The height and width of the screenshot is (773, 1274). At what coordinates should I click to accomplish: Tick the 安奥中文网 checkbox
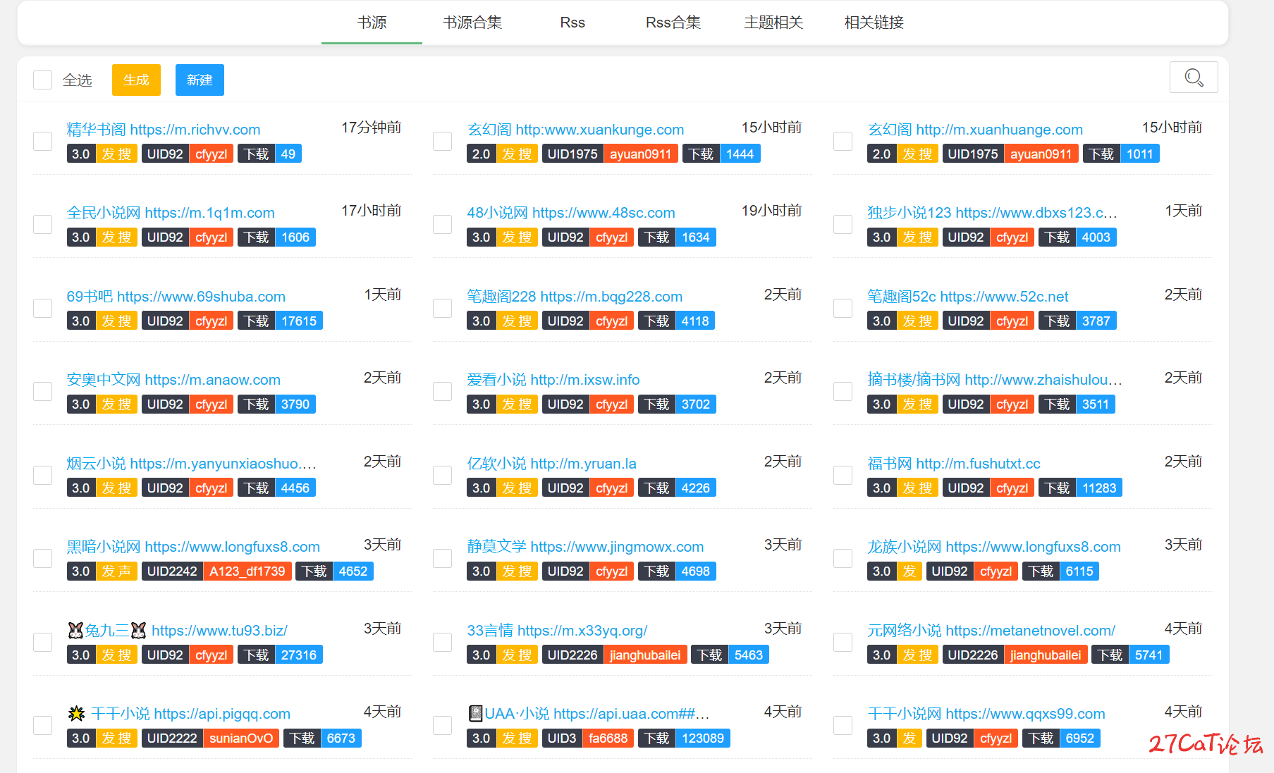(x=43, y=391)
